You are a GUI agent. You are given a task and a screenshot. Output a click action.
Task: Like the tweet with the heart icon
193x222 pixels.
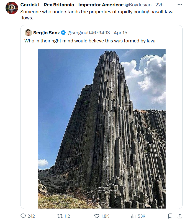pos(97,216)
